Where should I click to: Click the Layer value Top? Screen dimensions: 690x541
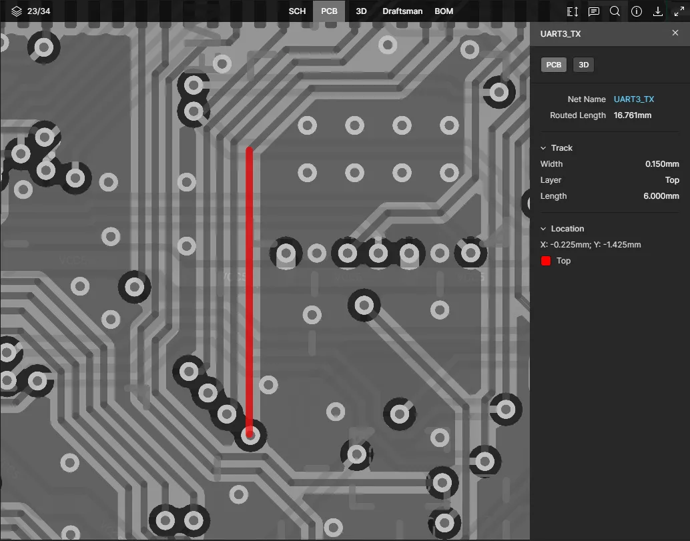[672, 180]
